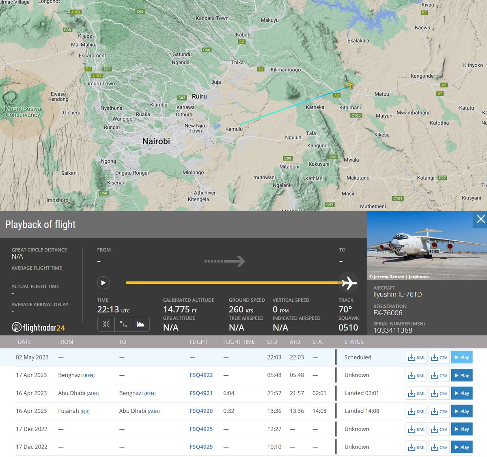Toggle the flight route path icon
Screen dimensions: 487x457
coord(123,324)
